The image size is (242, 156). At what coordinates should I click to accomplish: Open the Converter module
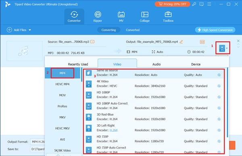coord(74,16)
